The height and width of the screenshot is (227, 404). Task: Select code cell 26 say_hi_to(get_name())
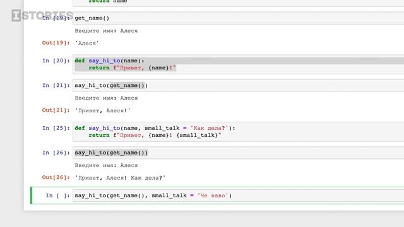pyautogui.click(x=239, y=153)
